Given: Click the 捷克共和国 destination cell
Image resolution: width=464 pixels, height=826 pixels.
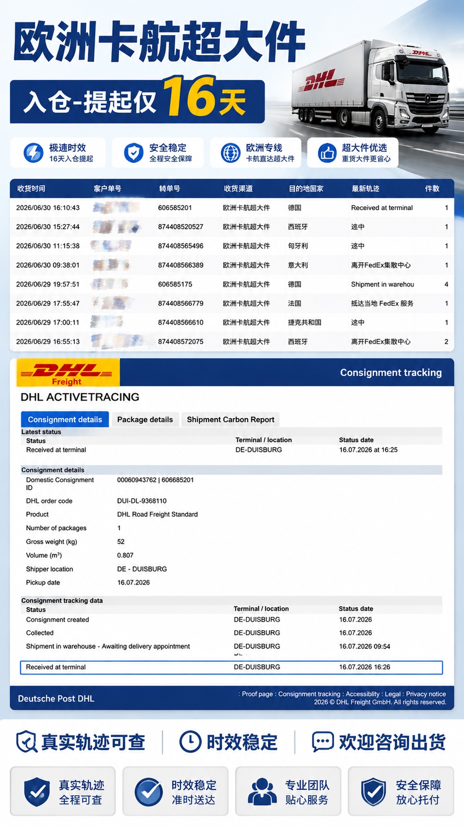Looking at the screenshot, I should coord(304,322).
